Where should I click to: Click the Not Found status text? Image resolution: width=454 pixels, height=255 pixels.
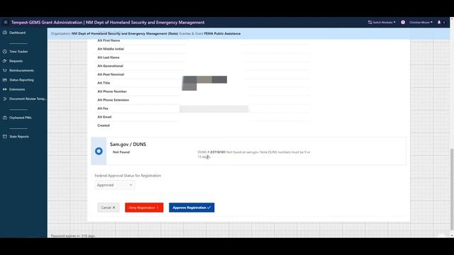pyautogui.click(x=121, y=152)
